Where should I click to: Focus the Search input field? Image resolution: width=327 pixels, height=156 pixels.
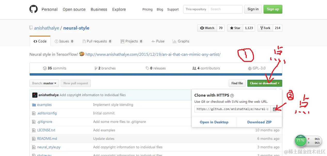pyautogui.click(x=225, y=9)
